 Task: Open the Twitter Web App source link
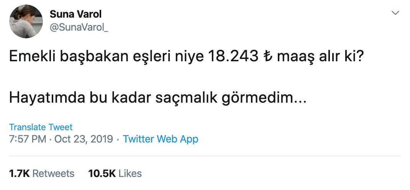coord(161,139)
